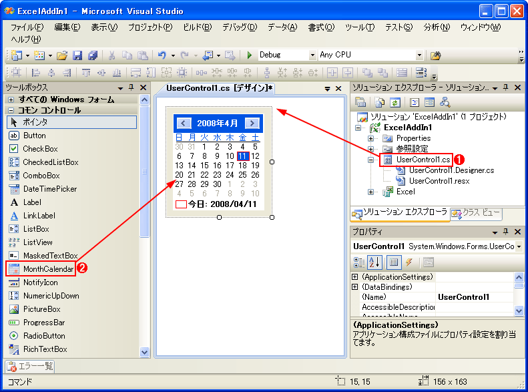
Task: Open the Error List tab
Action: 30,366
